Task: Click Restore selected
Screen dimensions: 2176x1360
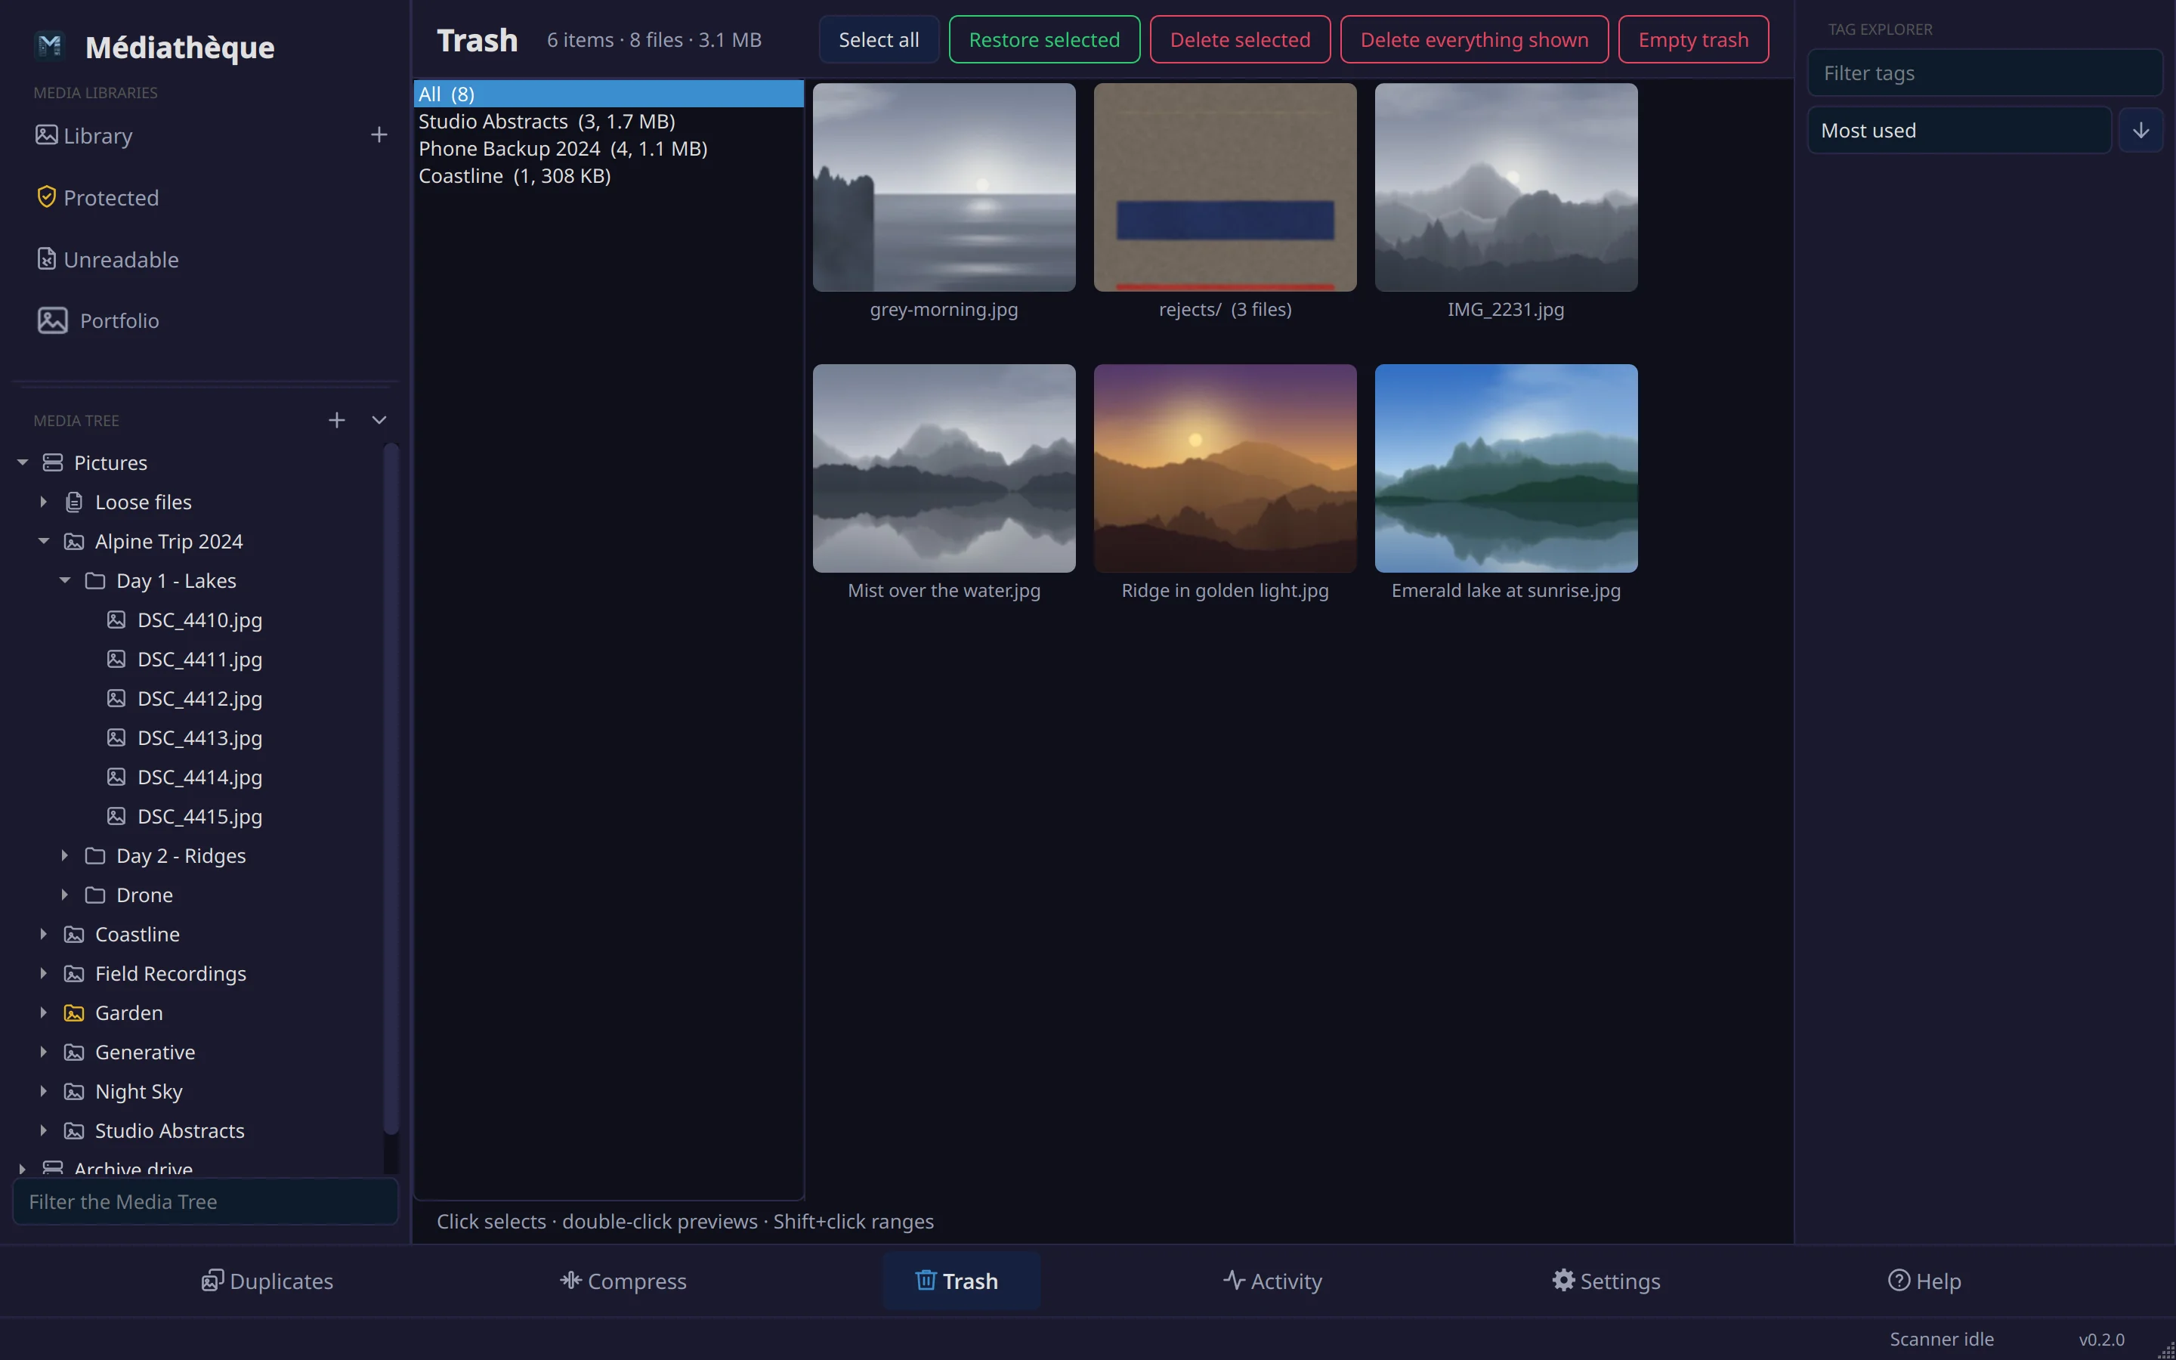Action: tap(1044, 39)
